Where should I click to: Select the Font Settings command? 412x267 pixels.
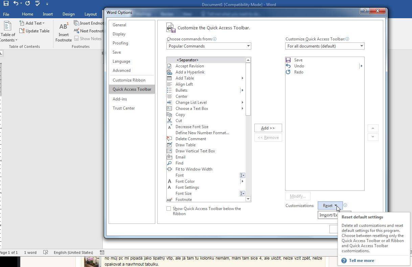pyautogui.click(x=206, y=187)
